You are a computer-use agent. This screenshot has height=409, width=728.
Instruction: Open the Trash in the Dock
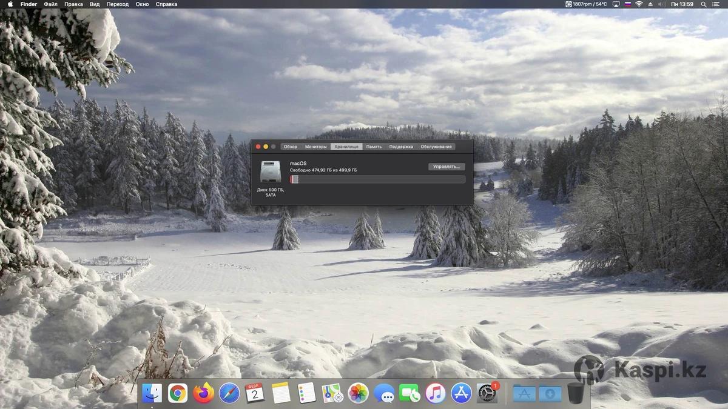click(x=575, y=393)
